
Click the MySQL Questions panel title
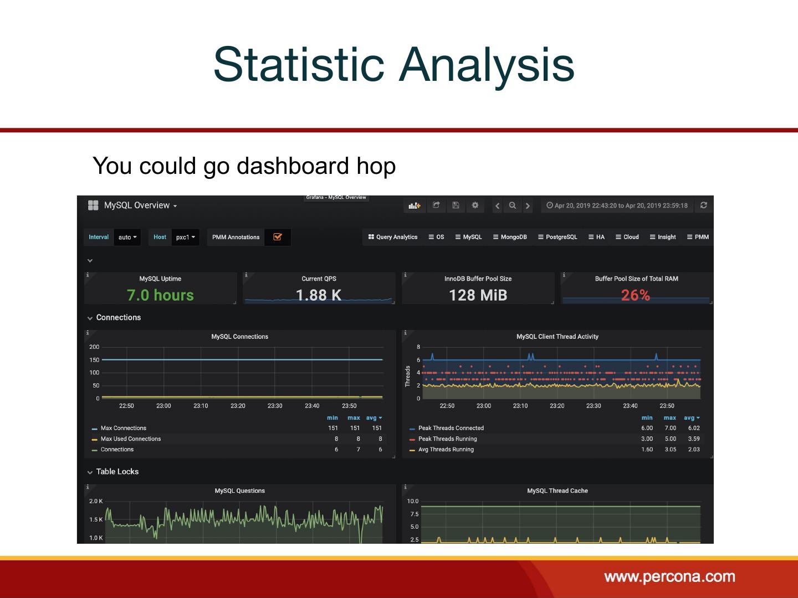tap(239, 491)
